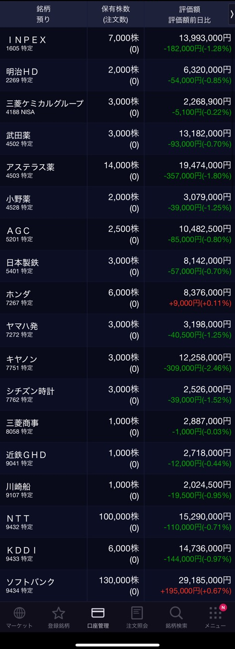Select the ソフトバンク 9434 holding row
Image resolution: width=235 pixels, height=649 pixels.
pyautogui.click(x=117, y=586)
